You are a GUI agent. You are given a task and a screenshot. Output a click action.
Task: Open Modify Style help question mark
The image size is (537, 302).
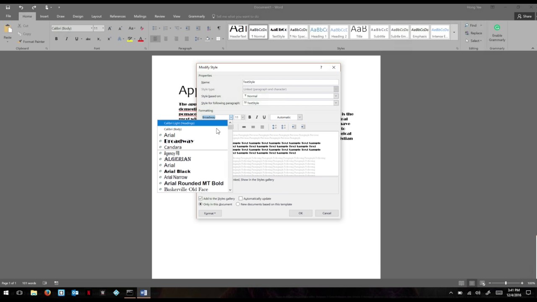click(x=321, y=67)
